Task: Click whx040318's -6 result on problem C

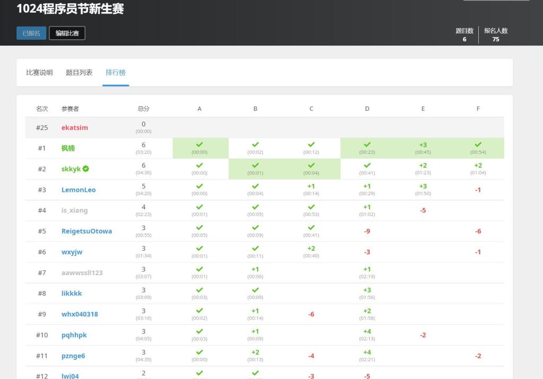Action: (311, 314)
